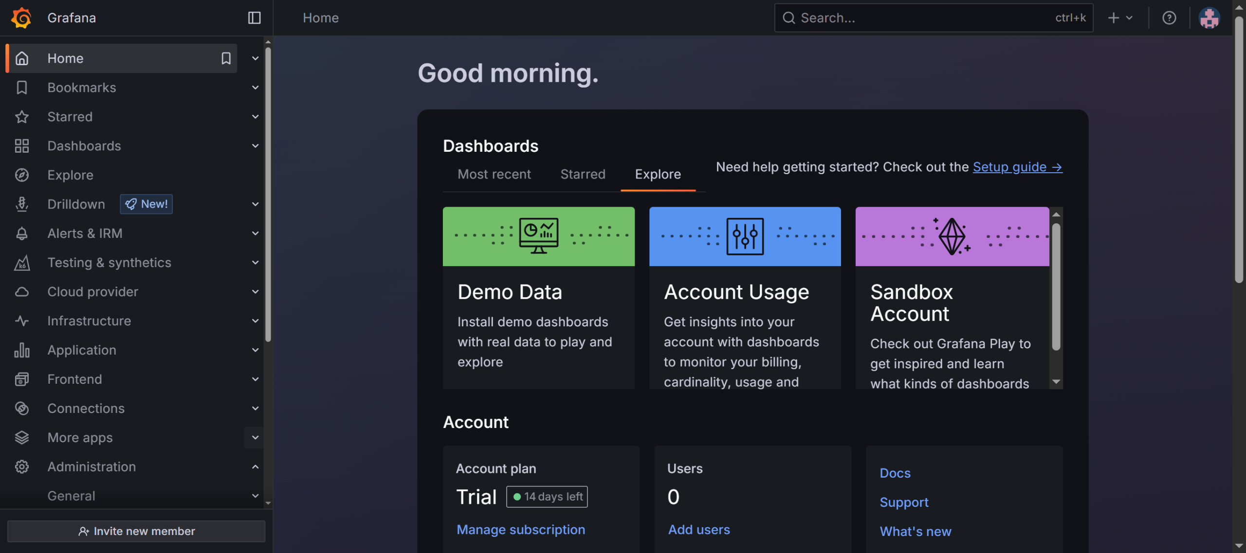Viewport: 1246px width, 553px height.
Task: Click the Connections icon in sidebar
Action: point(22,409)
